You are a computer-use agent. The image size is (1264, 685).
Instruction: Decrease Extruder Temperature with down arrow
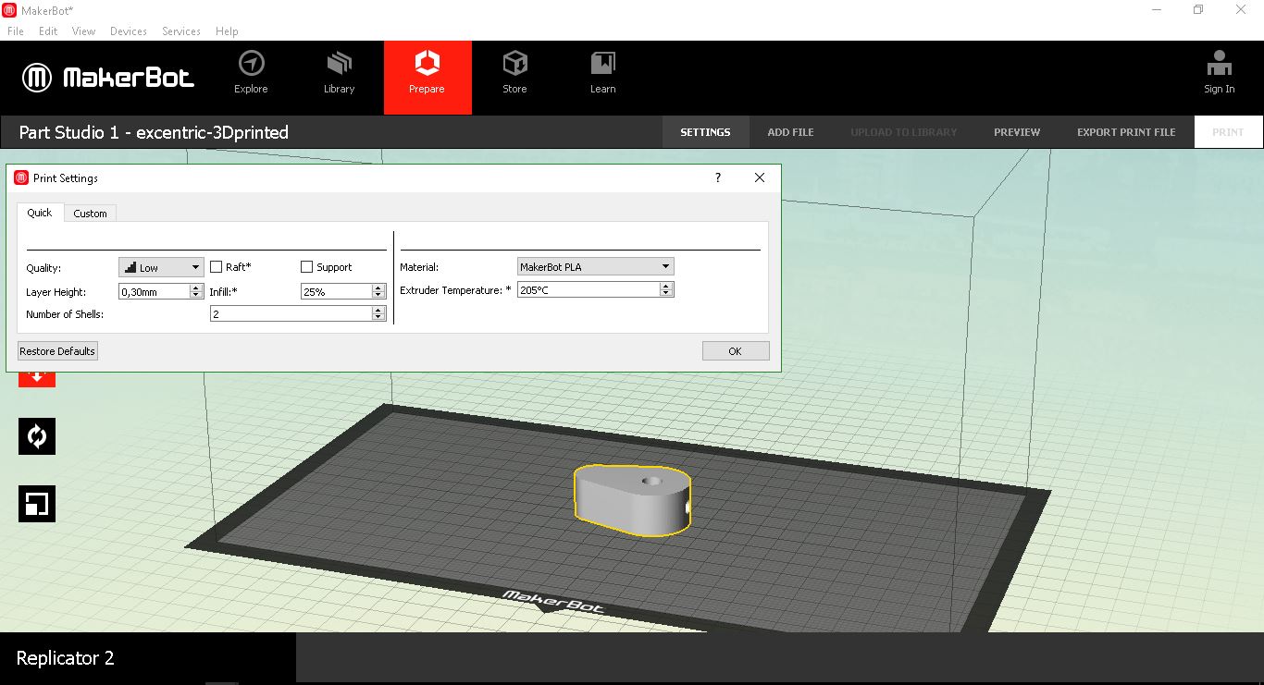(x=666, y=293)
